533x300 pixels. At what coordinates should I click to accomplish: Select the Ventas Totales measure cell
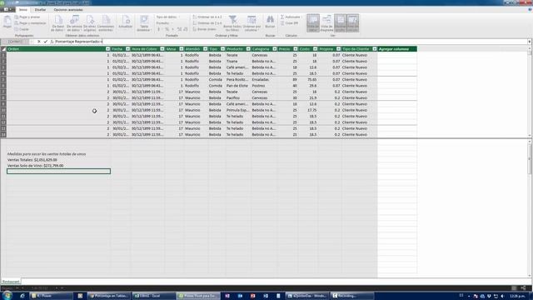pyautogui.click(x=58, y=159)
